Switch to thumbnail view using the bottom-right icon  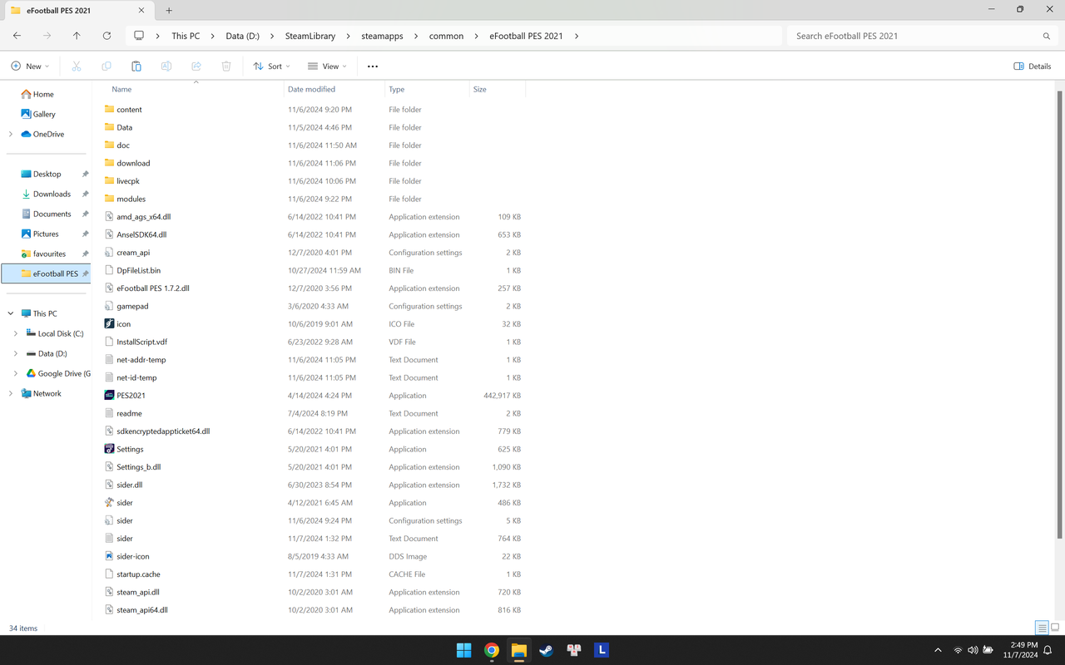[1057, 628]
